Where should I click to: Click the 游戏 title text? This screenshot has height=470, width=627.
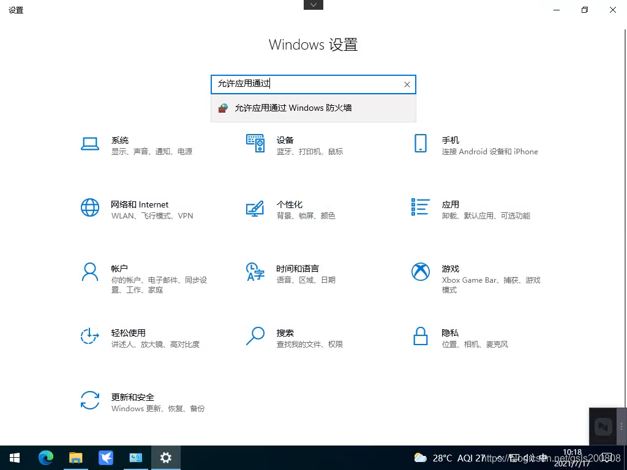point(450,269)
